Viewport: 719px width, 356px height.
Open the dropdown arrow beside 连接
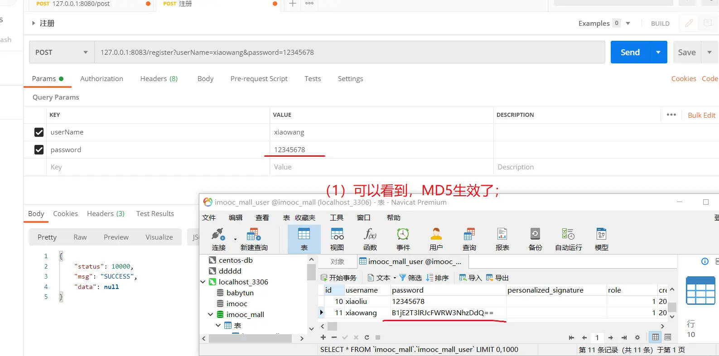[235, 239]
